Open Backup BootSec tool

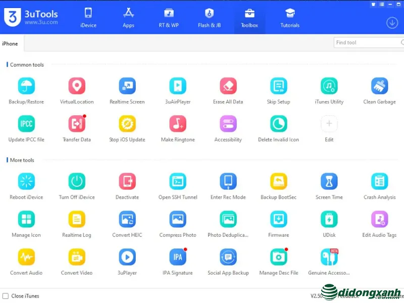pos(279,181)
